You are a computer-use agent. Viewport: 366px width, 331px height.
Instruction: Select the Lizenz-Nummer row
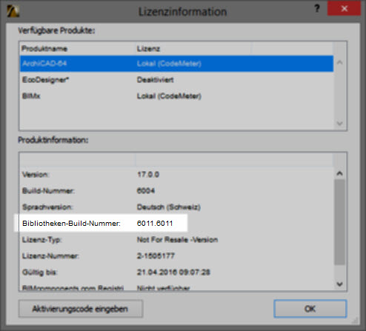pyautogui.click(x=176, y=255)
